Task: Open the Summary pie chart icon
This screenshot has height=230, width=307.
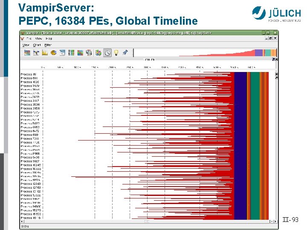Action: (x=54, y=53)
